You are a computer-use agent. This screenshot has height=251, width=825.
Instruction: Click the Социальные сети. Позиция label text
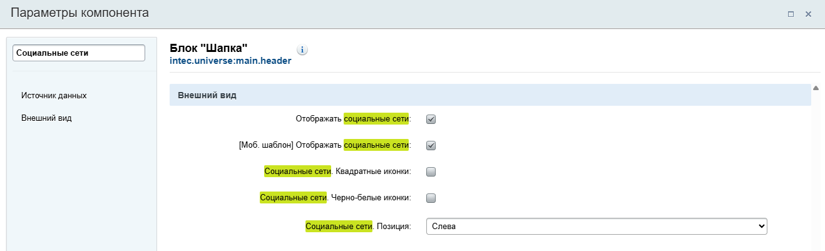[357, 227]
